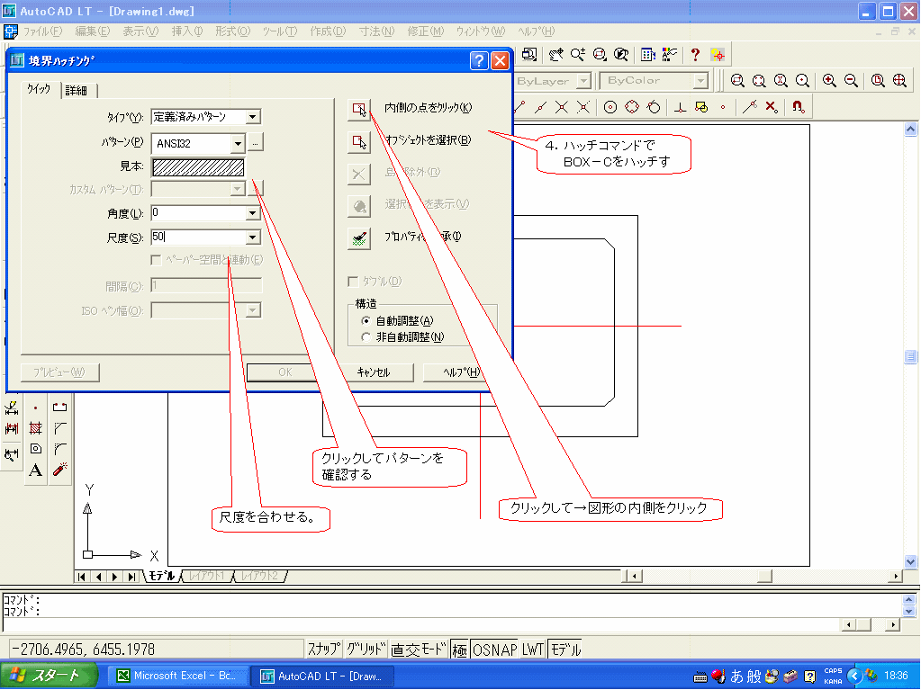This screenshot has width=921, height=690.
Task: Select 自動調整(A) radio button
Action: (366, 321)
